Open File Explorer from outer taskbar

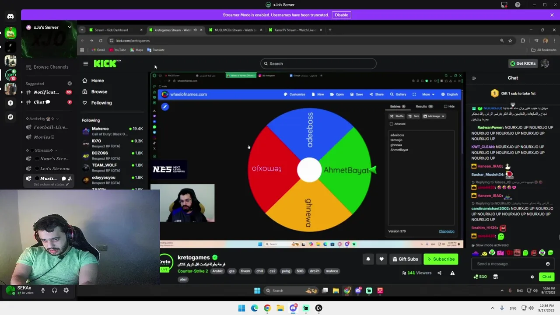[x=280, y=308]
